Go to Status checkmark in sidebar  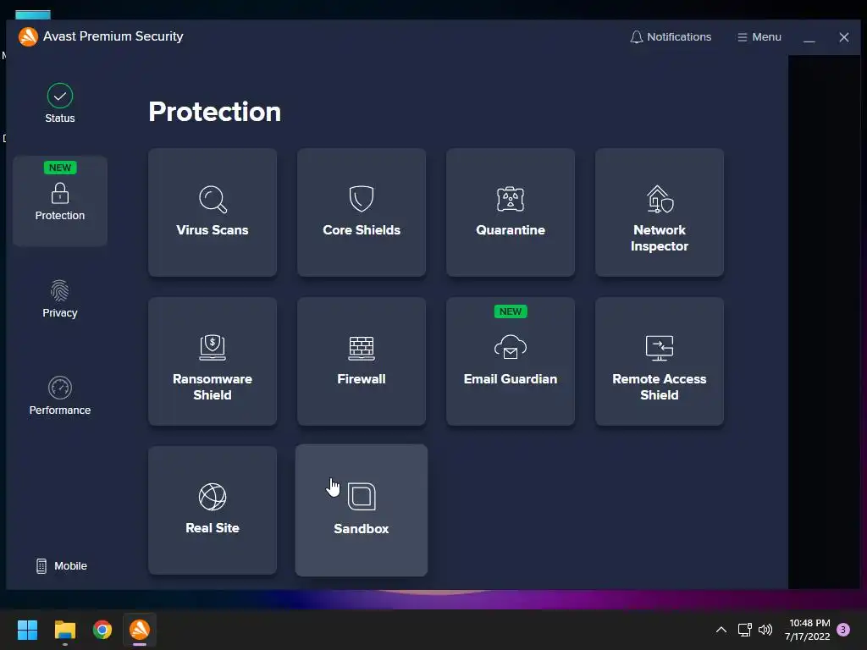(60, 96)
